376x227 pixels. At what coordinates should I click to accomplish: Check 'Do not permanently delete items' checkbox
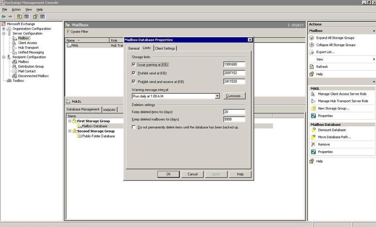134,127
